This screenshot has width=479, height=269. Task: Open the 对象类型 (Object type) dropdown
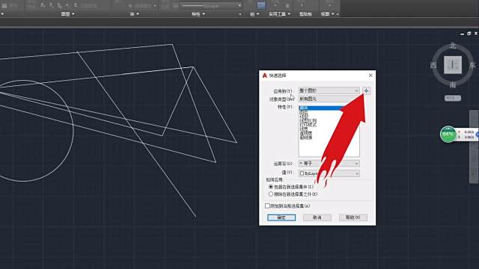click(329, 99)
